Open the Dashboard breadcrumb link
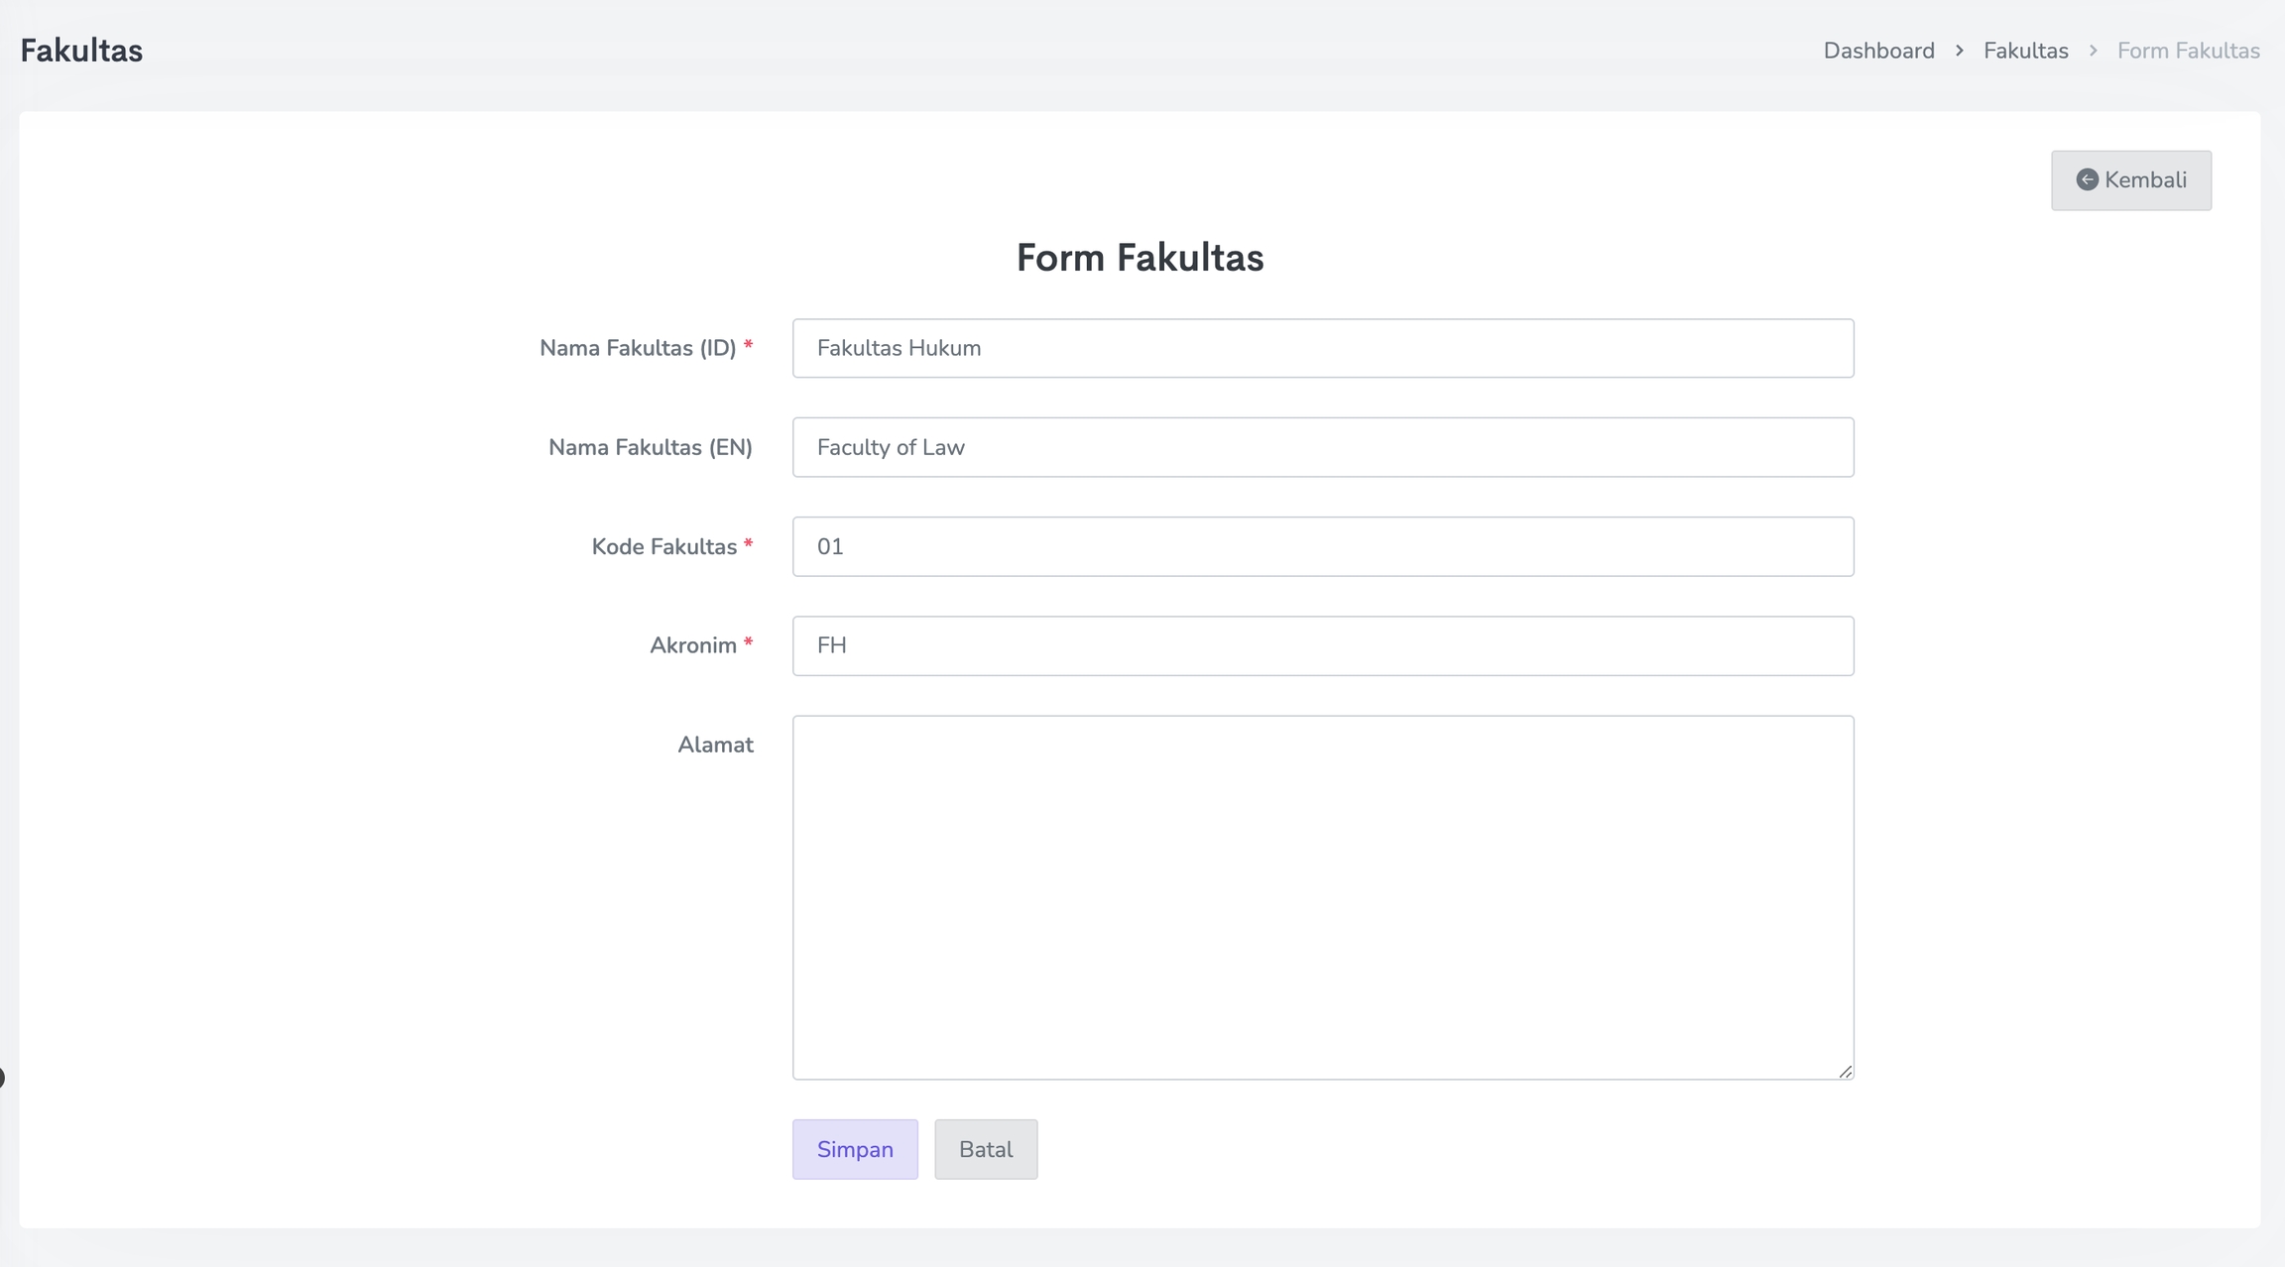Screen dimensions: 2285x1267 [1878, 51]
